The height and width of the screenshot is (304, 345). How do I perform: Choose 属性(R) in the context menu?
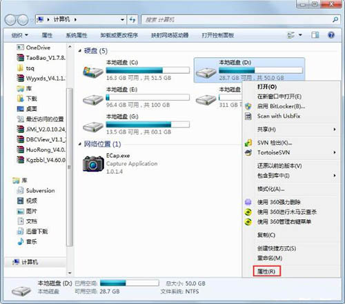click(x=266, y=271)
